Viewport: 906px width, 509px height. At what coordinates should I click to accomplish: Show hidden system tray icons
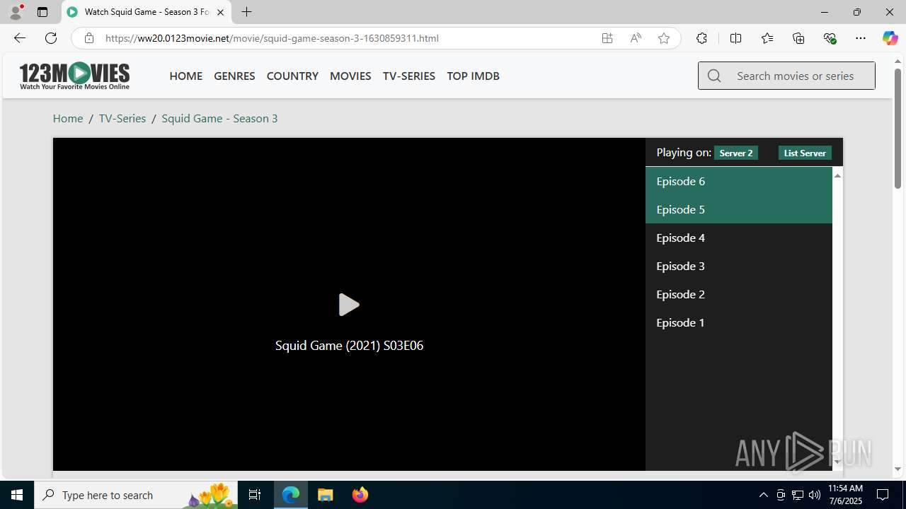coord(763,495)
